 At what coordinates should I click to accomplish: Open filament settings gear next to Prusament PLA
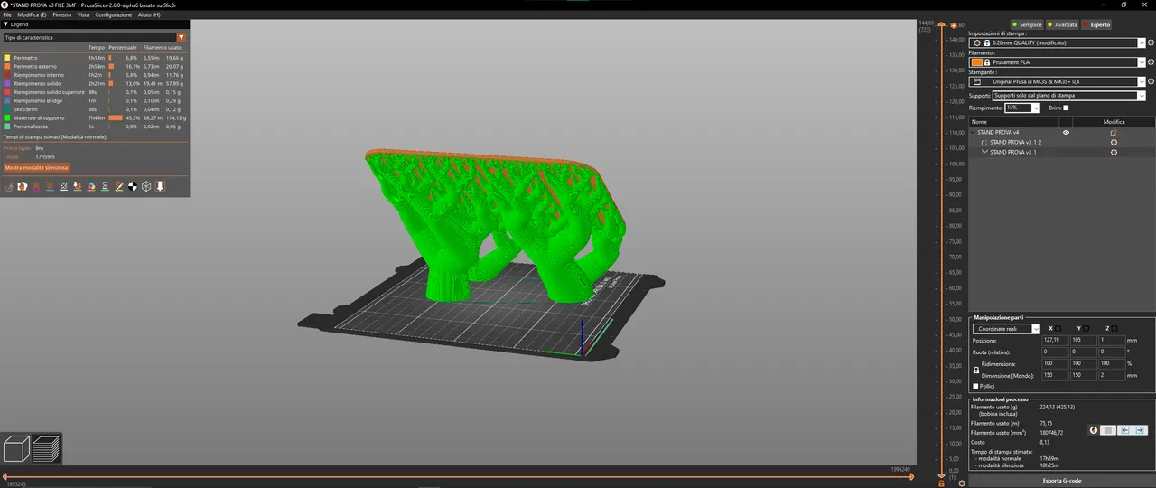tap(1151, 62)
